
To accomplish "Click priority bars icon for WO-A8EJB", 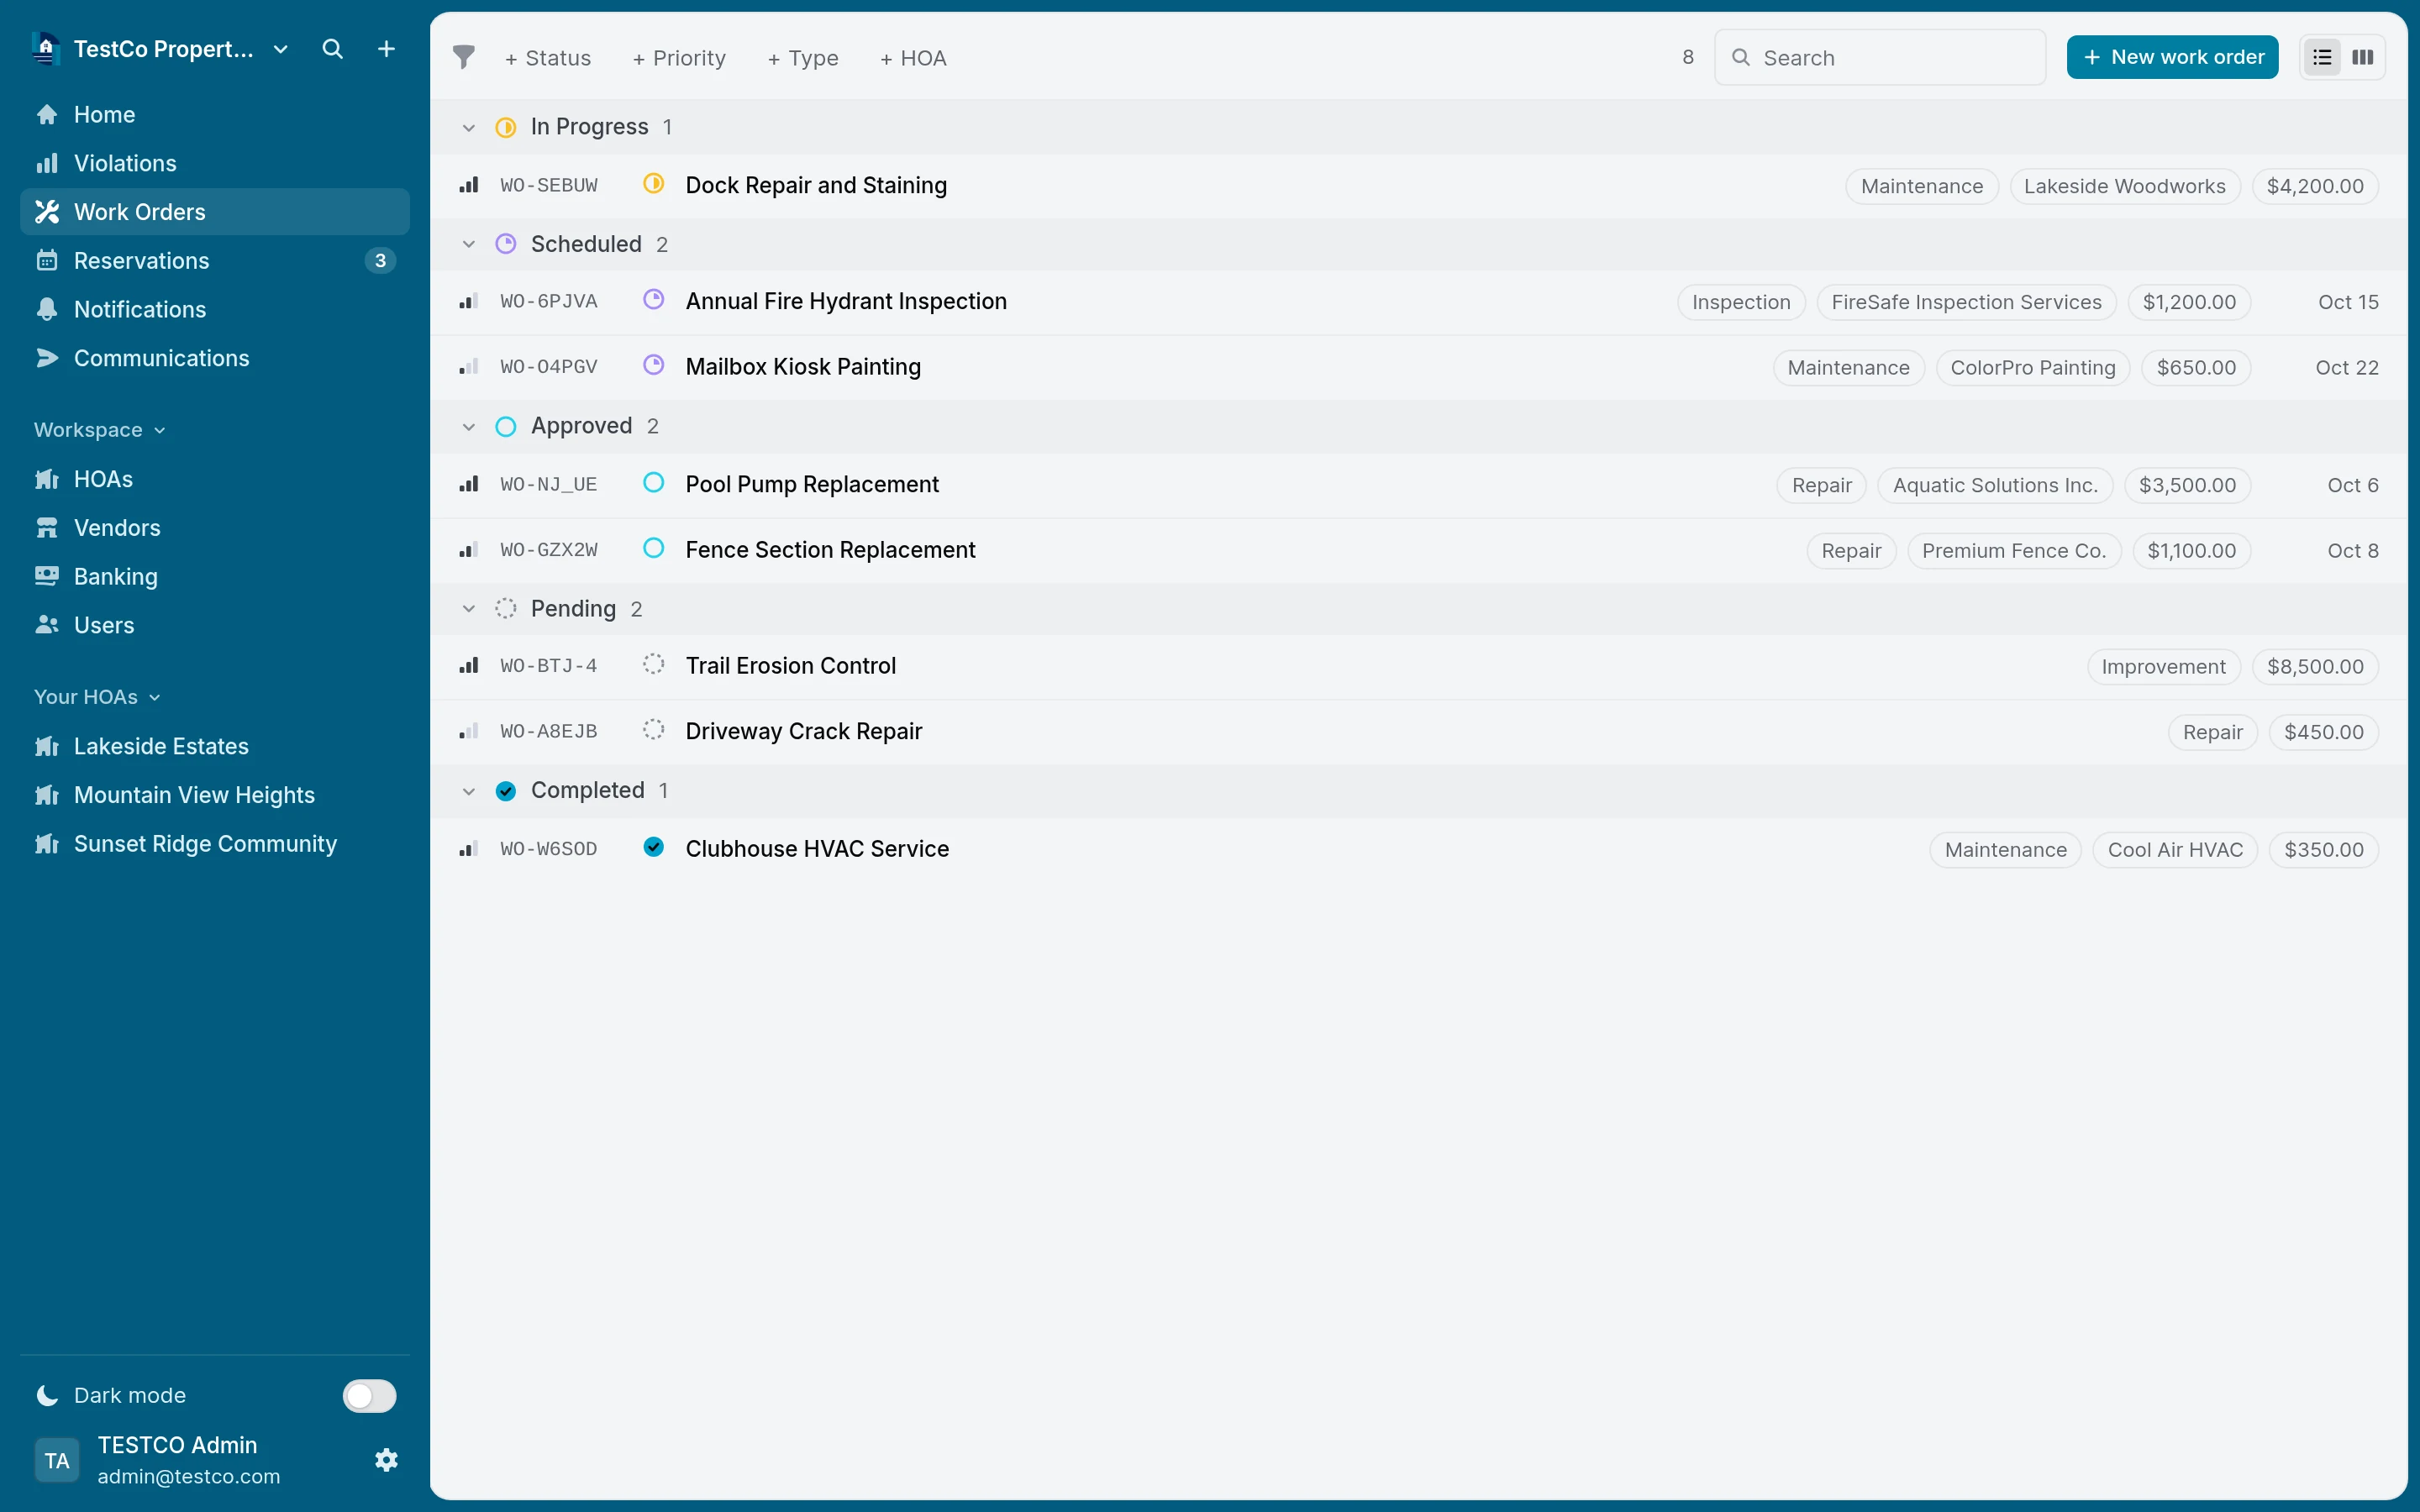I will [x=469, y=731].
